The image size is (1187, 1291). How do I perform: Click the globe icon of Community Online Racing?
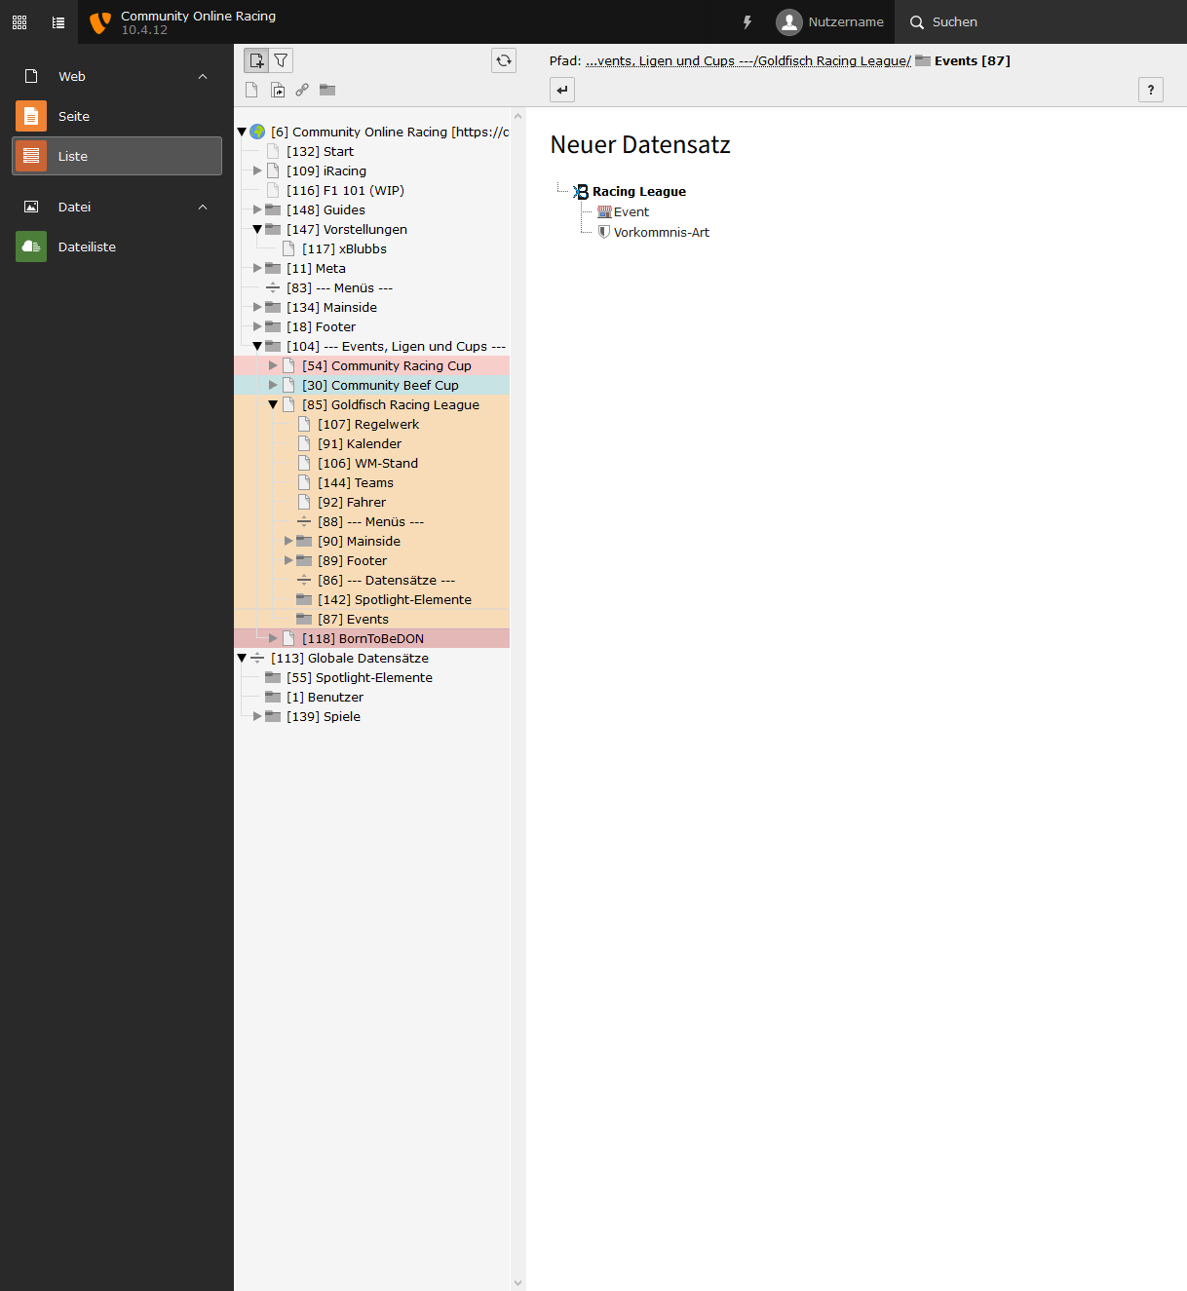pyautogui.click(x=257, y=132)
